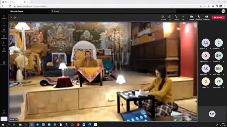Screen dimensions: 227x127
Task: Open Windows taskbar search
Action: click(9, 125)
